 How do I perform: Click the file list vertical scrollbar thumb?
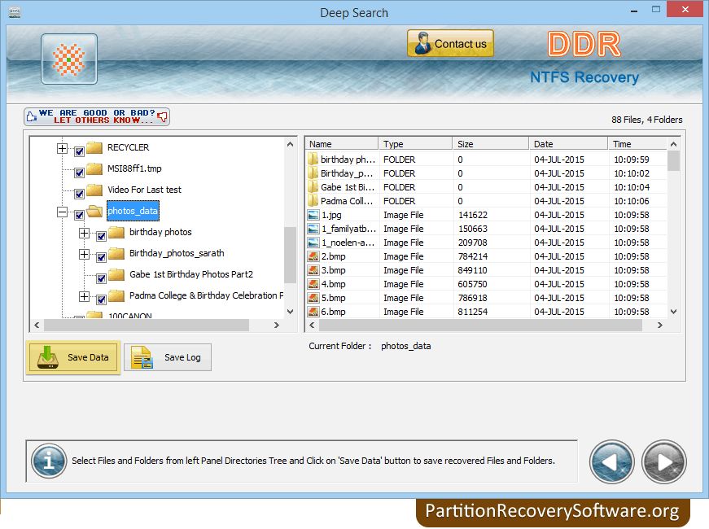tap(673, 160)
